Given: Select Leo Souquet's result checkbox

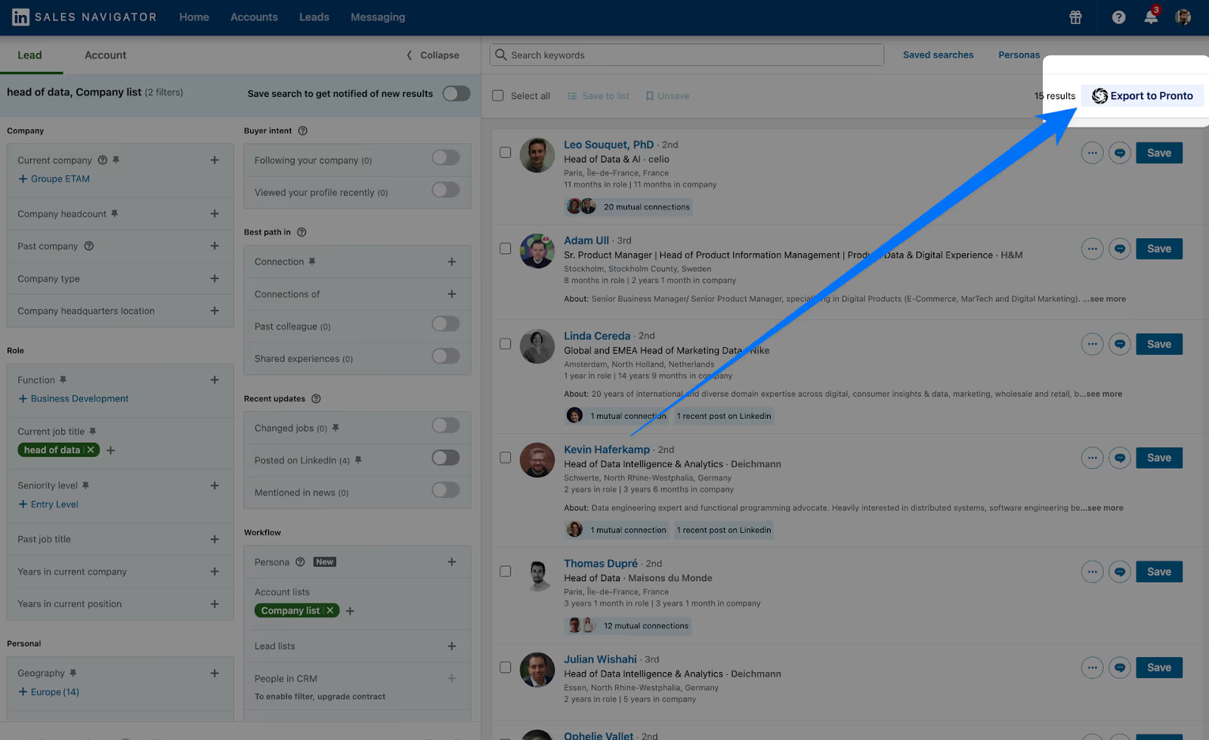Looking at the screenshot, I should point(506,153).
